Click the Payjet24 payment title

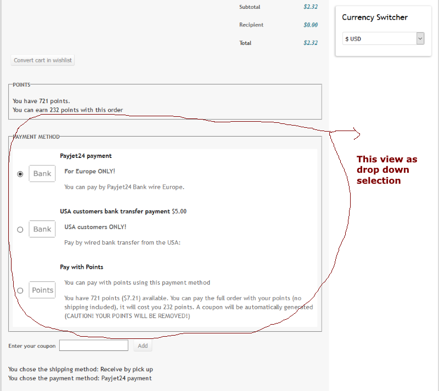(x=86, y=156)
